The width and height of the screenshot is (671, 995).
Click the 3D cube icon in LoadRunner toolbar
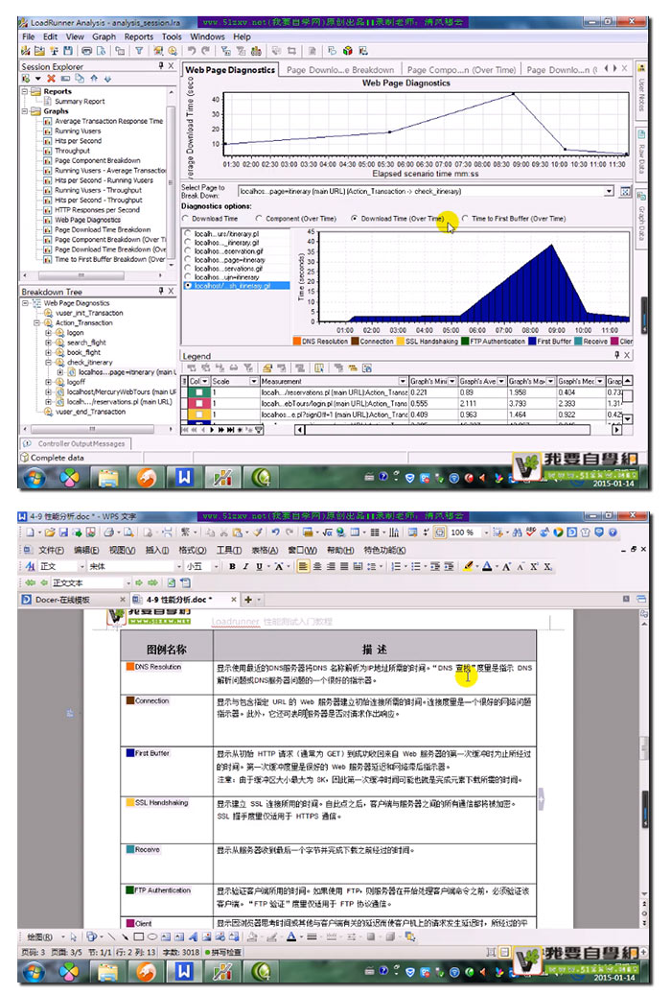(x=348, y=51)
